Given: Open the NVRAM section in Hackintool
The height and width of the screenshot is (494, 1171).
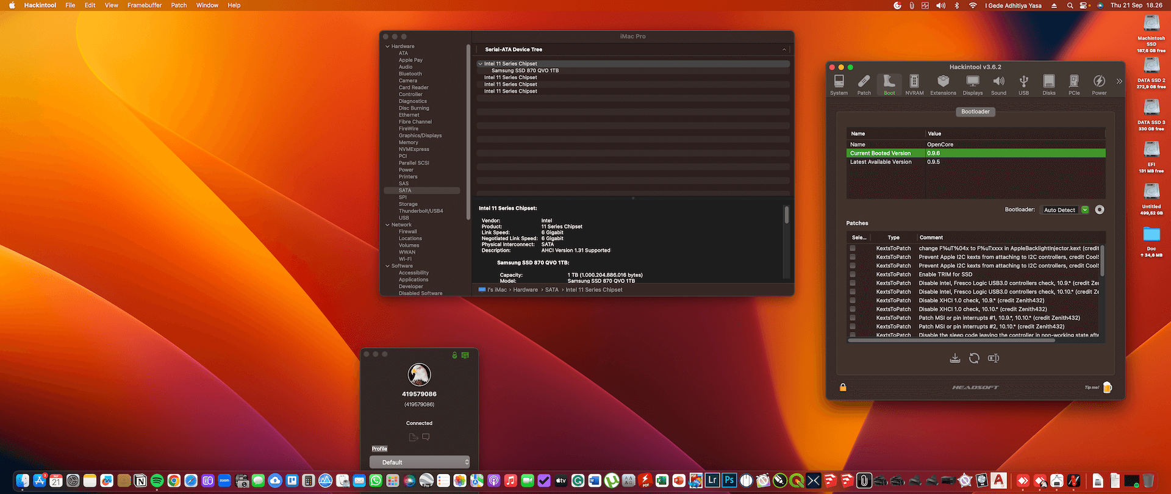Looking at the screenshot, I should (914, 85).
